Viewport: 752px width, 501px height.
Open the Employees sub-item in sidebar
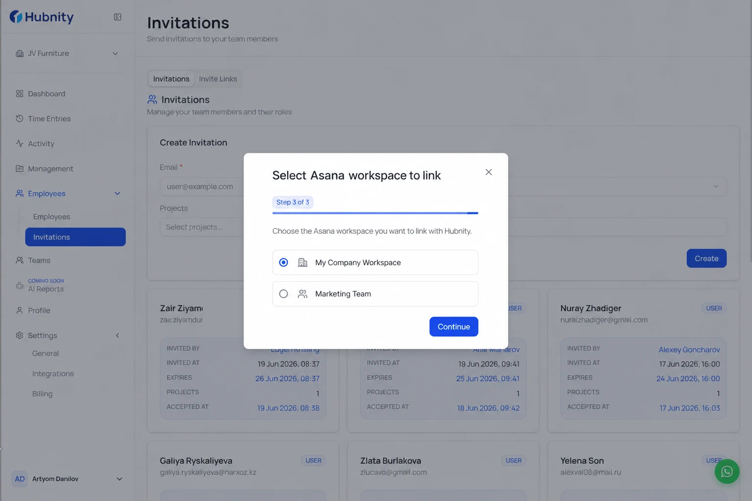51,217
